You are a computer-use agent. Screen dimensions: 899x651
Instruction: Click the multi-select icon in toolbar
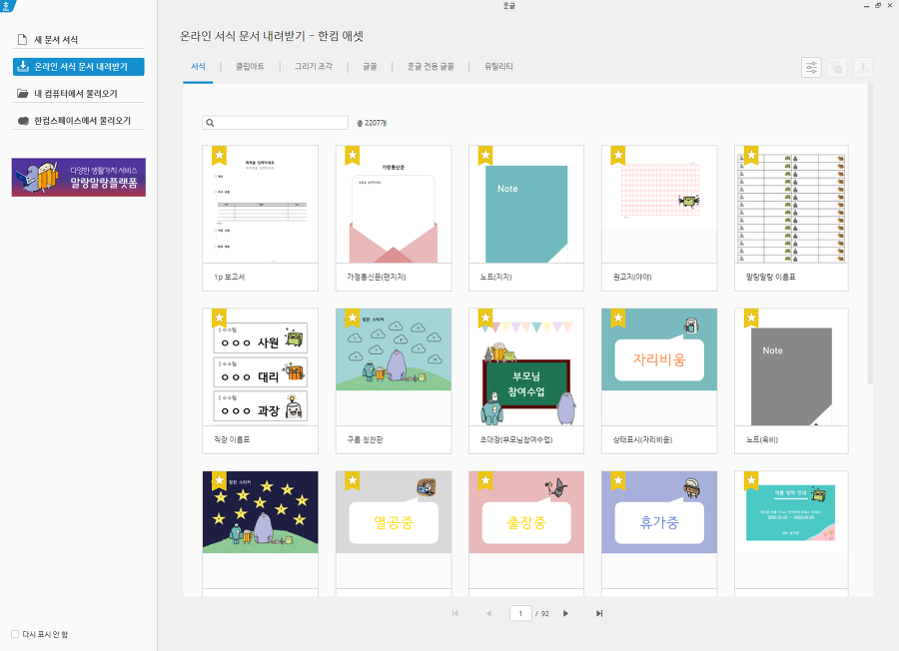tap(837, 68)
